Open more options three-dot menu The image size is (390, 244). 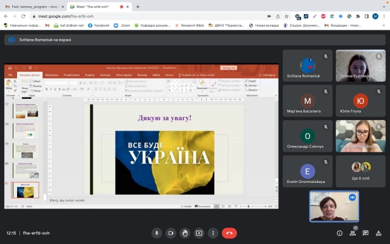pyautogui.click(x=213, y=233)
